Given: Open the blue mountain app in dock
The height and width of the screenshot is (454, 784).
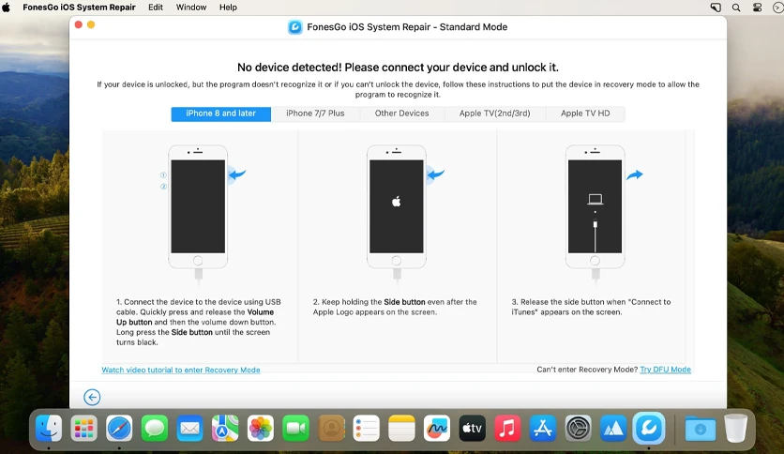Looking at the screenshot, I should pos(613,429).
